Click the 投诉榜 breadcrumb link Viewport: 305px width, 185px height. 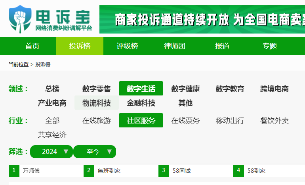[43, 64]
